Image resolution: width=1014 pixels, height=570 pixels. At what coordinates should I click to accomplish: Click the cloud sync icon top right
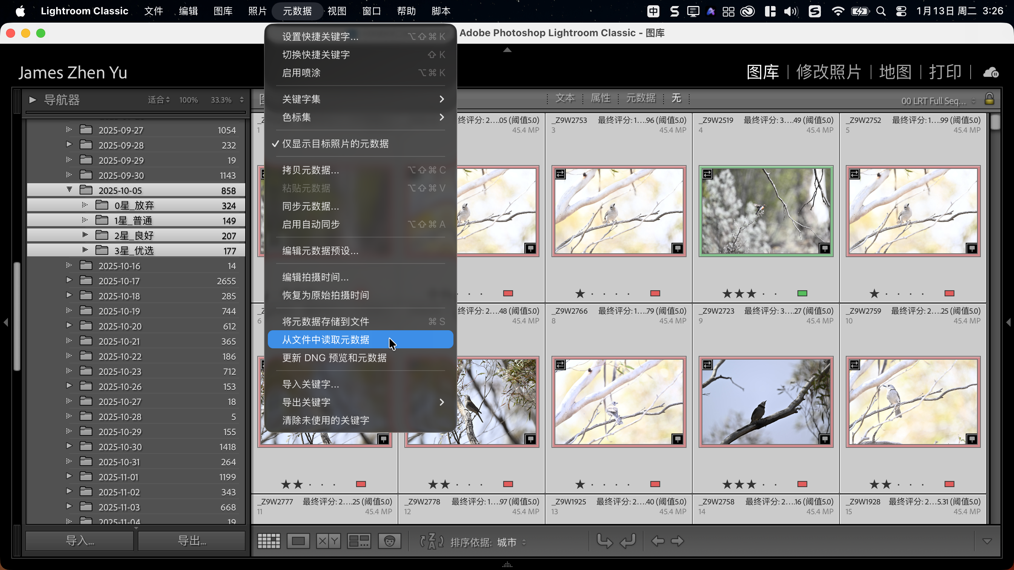[991, 72]
